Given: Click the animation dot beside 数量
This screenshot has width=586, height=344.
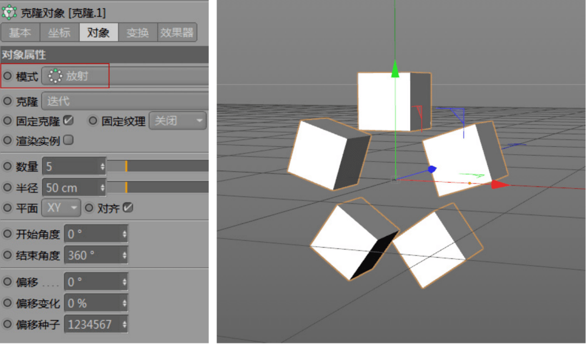Looking at the screenshot, I should click(x=8, y=166).
